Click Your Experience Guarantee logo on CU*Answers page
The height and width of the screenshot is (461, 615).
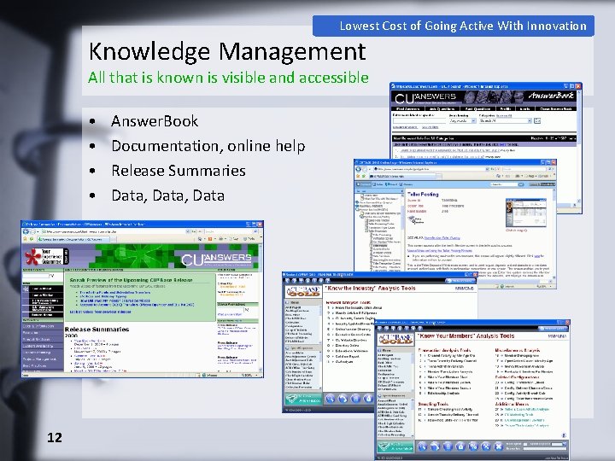coord(47,256)
